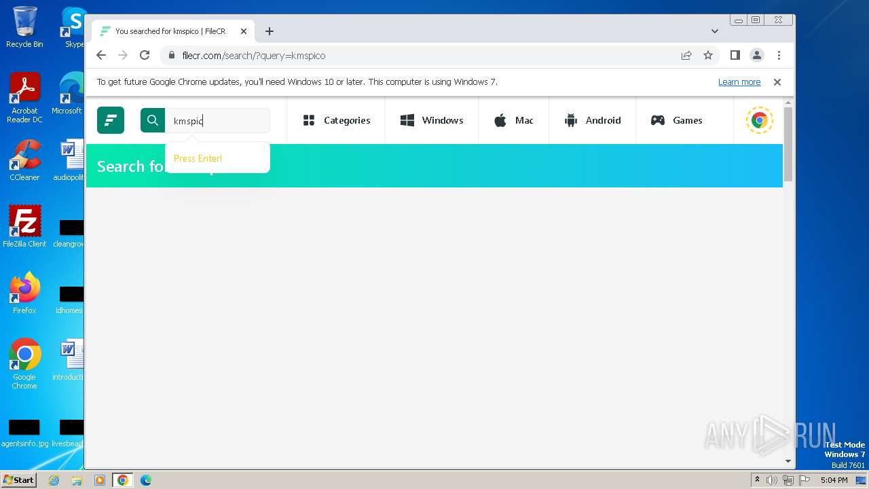Click the scrollbar down arrow
This screenshot has height=489, width=869.
[x=788, y=461]
